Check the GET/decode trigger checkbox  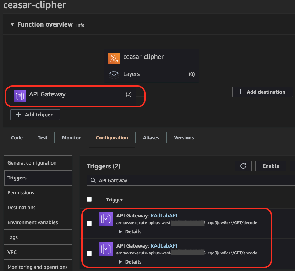[x=89, y=223]
